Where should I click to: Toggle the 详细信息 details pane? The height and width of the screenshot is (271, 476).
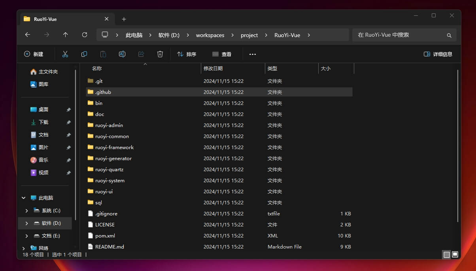tap(438, 54)
